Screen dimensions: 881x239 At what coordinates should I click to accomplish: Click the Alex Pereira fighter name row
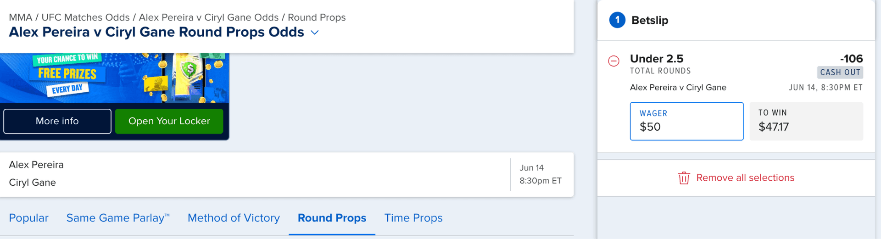pos(36,165)
